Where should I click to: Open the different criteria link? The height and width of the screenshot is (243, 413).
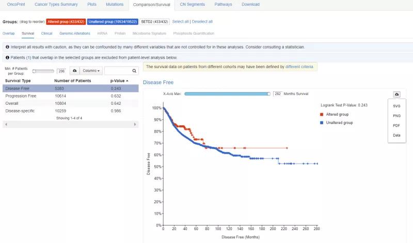point(299,67)
